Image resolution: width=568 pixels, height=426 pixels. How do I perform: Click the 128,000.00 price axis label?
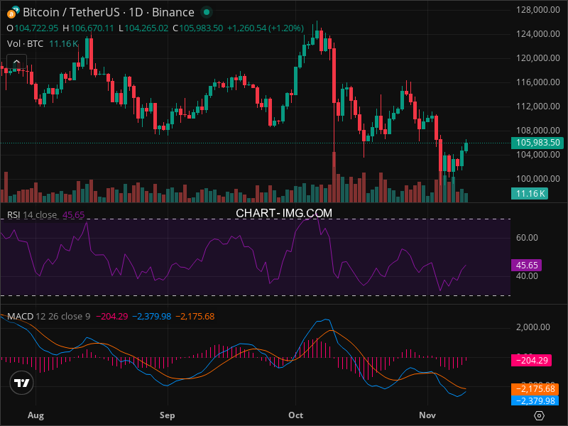click(x=534, y=9)
